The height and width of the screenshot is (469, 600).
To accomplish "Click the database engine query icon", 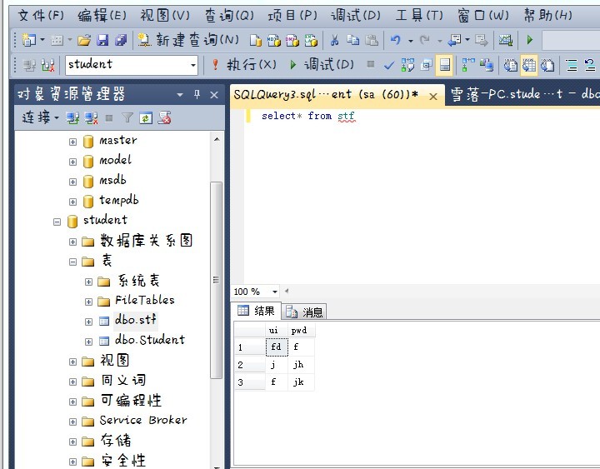I will pos(255,40).
